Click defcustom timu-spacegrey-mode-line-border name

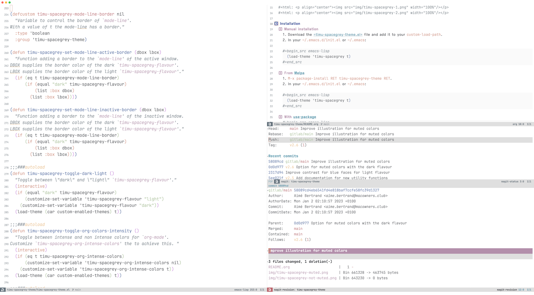click(76, 14)
